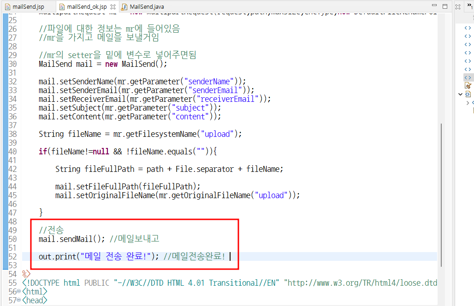Collapse the expanded tag file node in the side tree
Viewport: 474px width, 306px height.
pos(460,94)
